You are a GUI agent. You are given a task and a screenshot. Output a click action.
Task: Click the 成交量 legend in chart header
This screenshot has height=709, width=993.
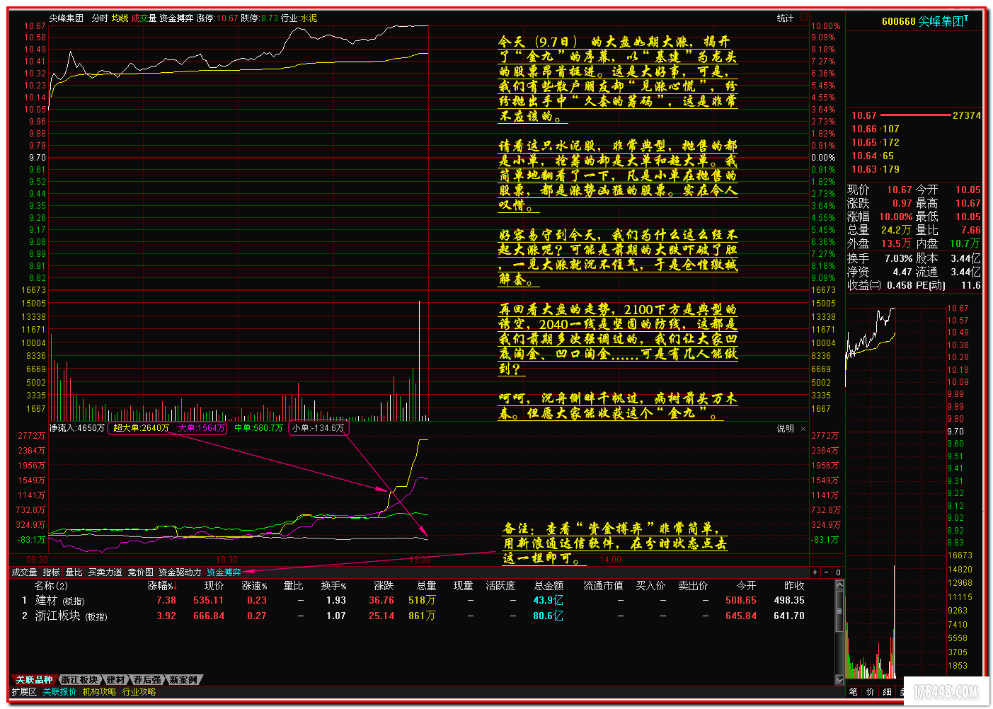[x=144, y=18]
